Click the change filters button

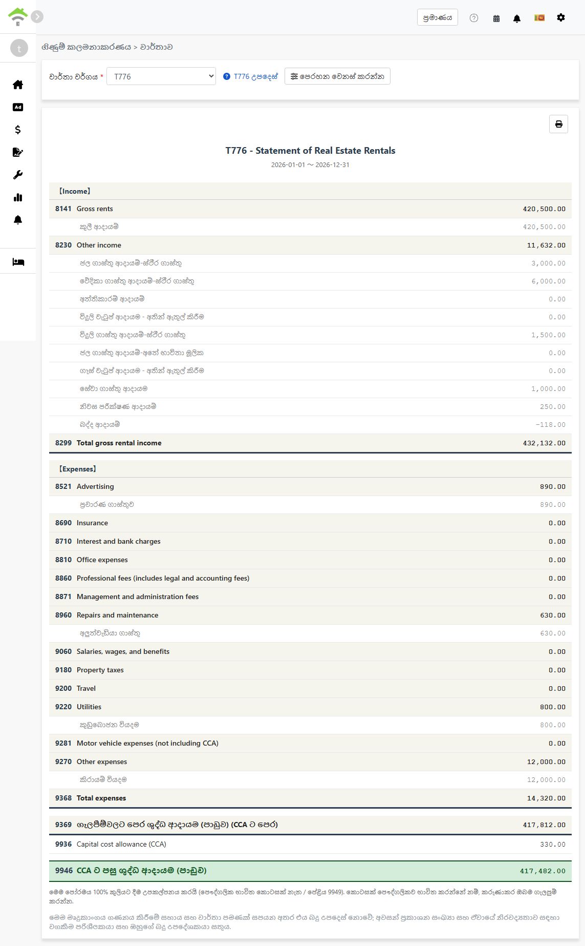tap(337, 76)
